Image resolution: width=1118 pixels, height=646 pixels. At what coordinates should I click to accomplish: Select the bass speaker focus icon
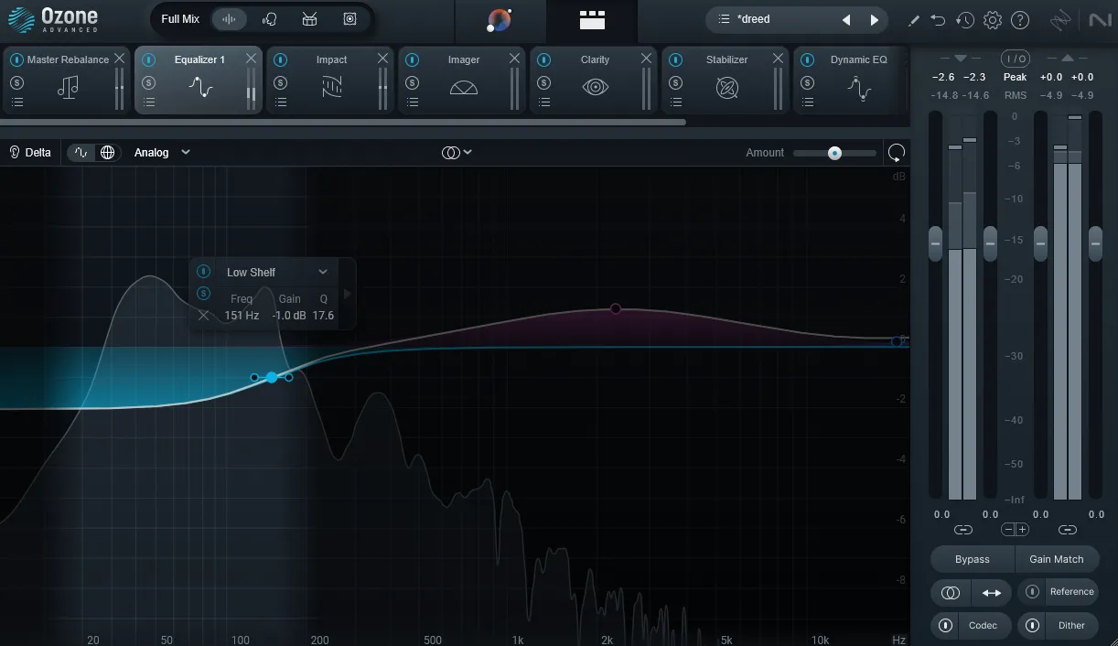[349, 19]
